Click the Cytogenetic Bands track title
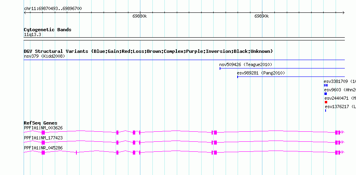 point(48,30)
